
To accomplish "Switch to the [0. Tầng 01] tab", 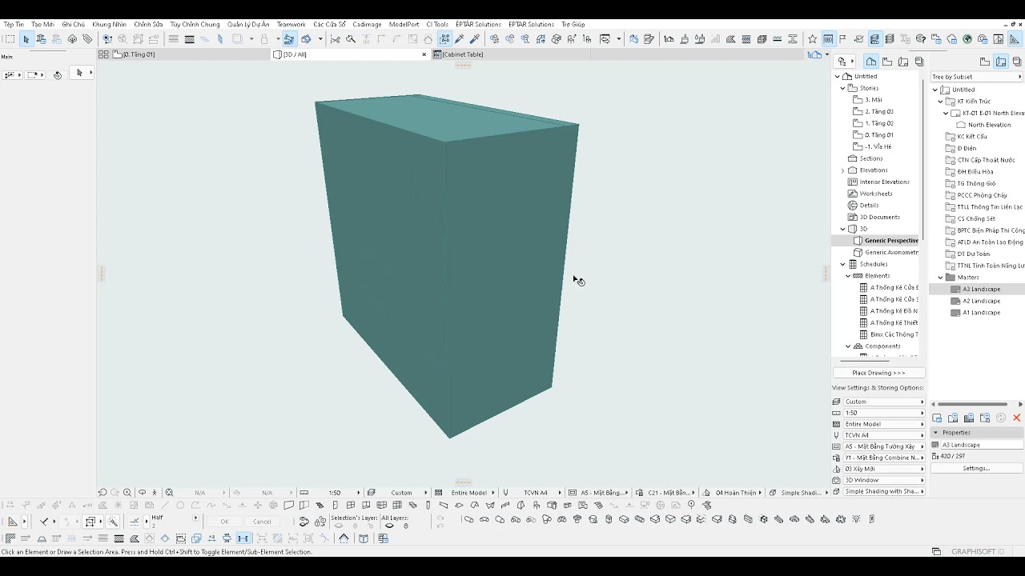I will point(191,54).
